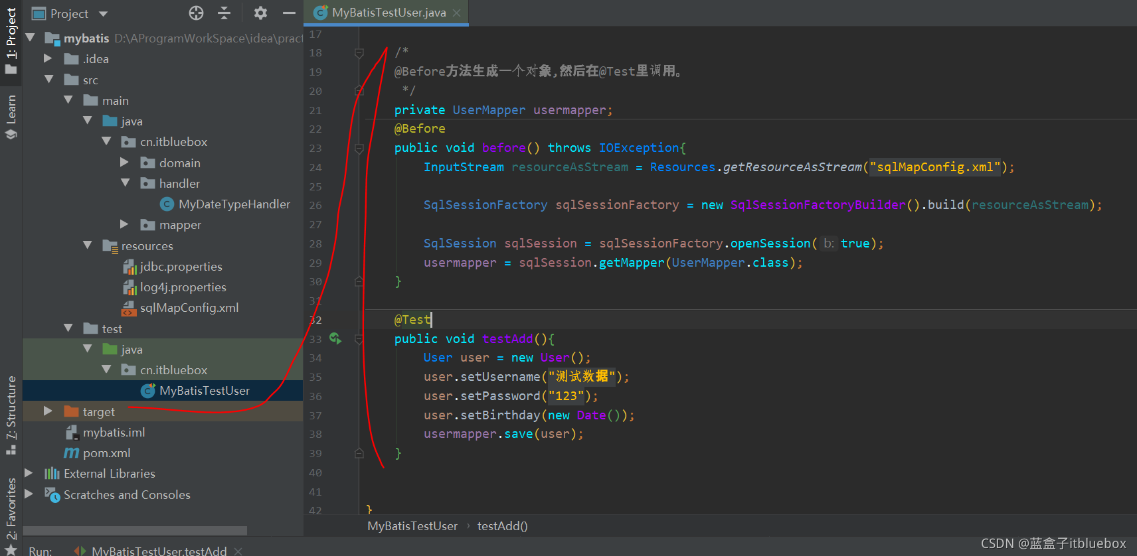Click "sqlMapConfig.xml" string in line 24
The width and height of the screenshot is (1137, 556).
click(x=935, y=167)
